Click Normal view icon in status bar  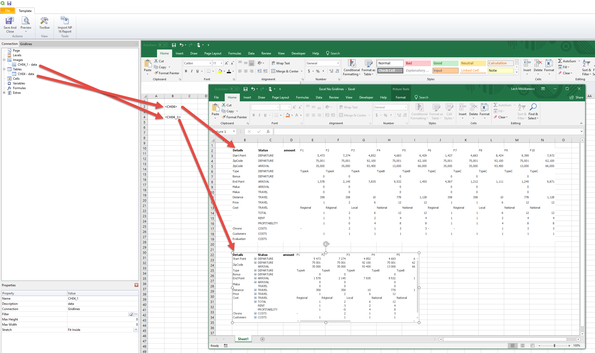tap(512, 345)
